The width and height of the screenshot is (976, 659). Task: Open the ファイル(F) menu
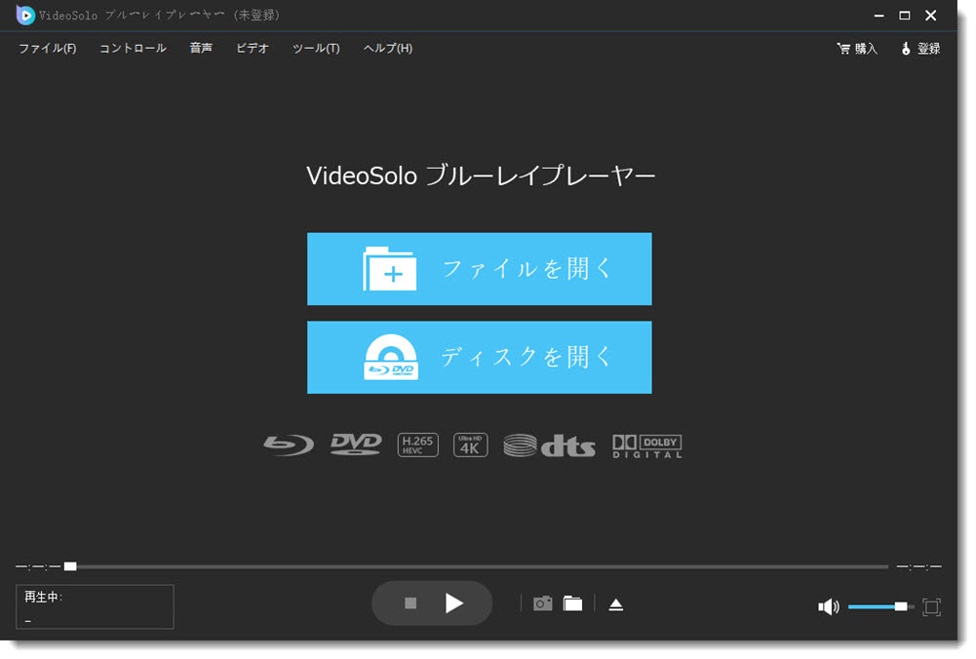(48, 48)
